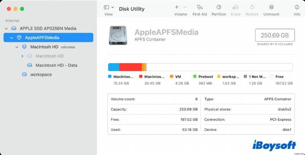
Task: Click the orange VM legend swatch
Action: [172, 77]
